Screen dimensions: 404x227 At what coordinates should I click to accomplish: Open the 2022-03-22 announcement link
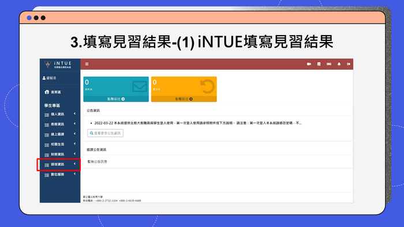tap(198, 123)
